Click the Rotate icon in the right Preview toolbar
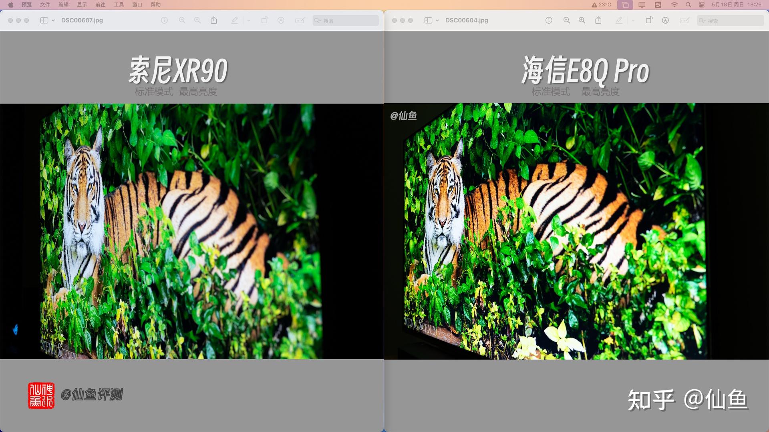Screen dimensions: 769x432 [648, 20]
